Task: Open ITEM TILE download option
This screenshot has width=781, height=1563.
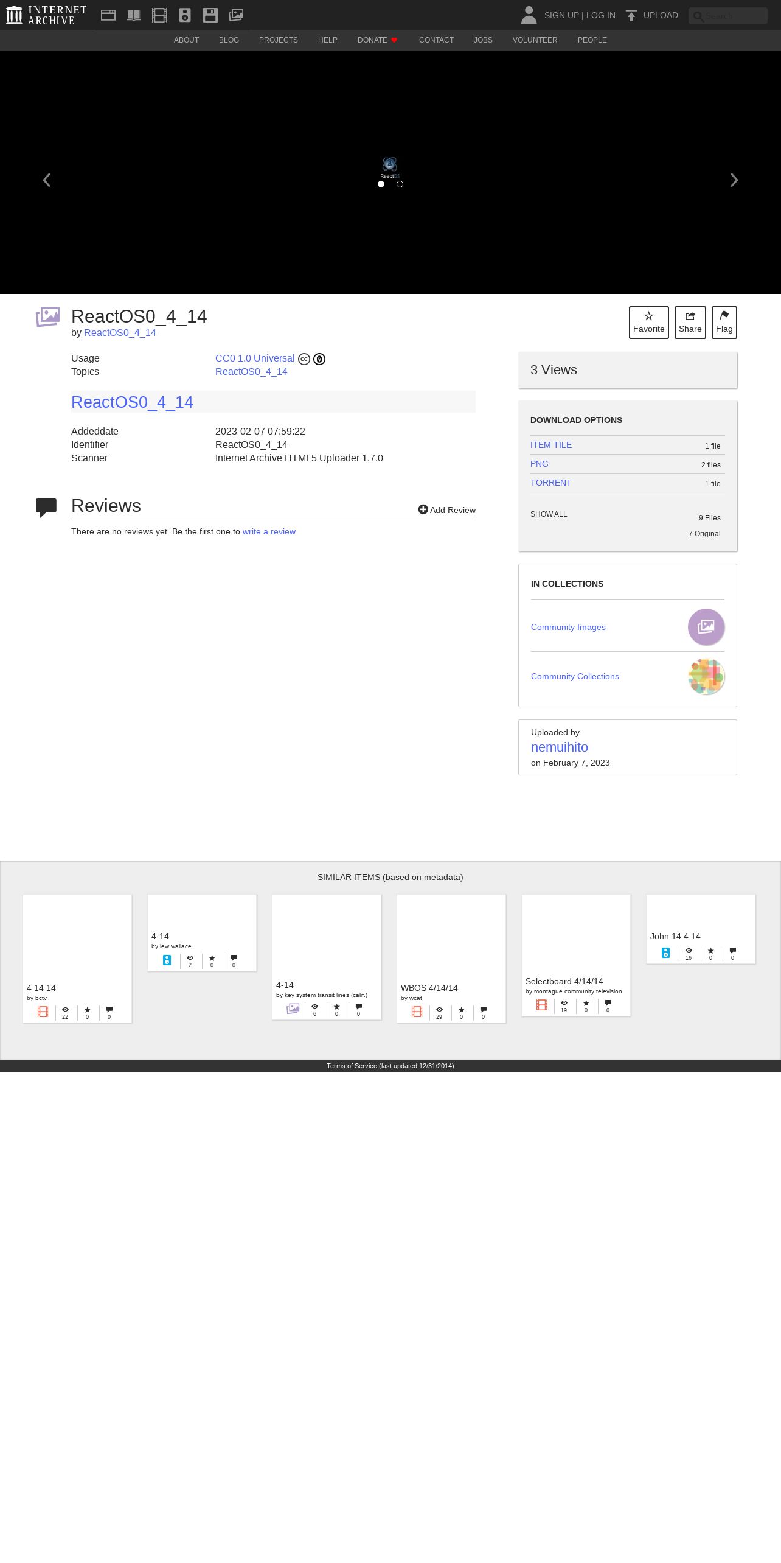Action: coord(551,445)
